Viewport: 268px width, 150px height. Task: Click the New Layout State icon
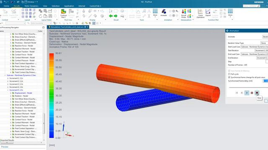coord(41,11)
